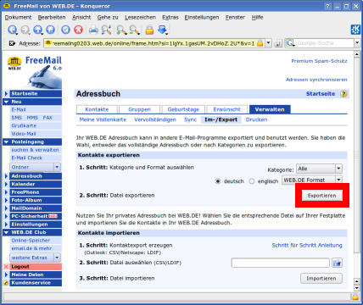Collapse the WEB.DE Club sidebar section
The image size is (363, 305).
[x=6, y=232]
